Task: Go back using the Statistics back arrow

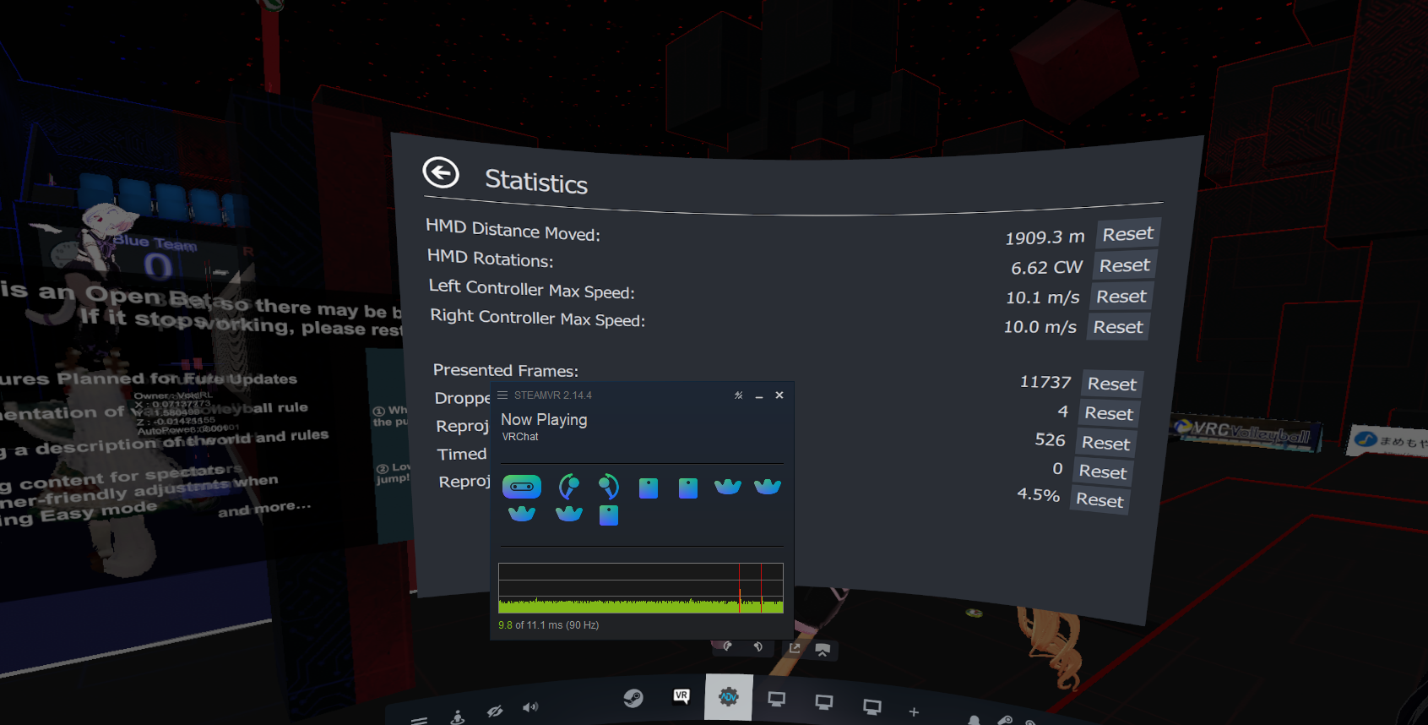Action: coord(441,173)
